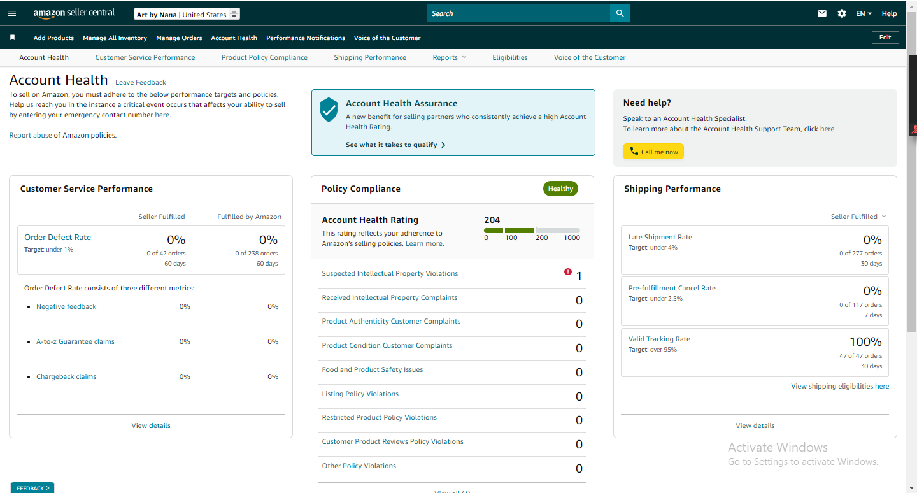917x493 pixels.
Task: Click the Report abuse link
Action: (31, 135)
